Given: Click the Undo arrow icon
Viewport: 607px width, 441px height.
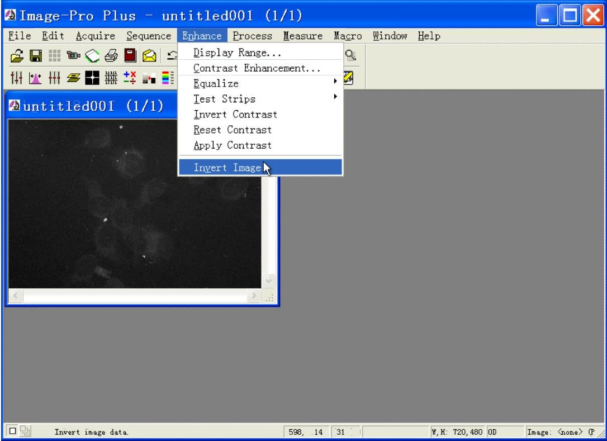Looking at the screenshot, I should click(172, 56).
